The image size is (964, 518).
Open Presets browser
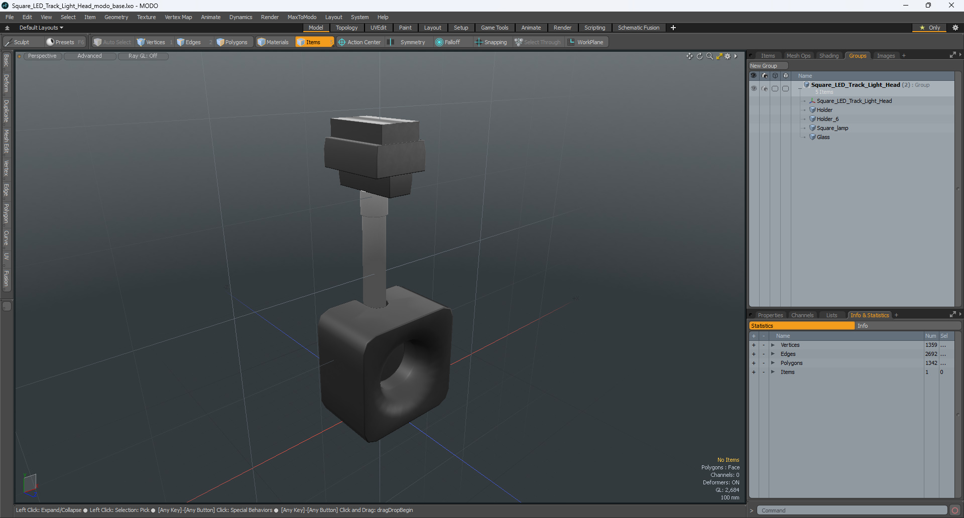point(64,42)
